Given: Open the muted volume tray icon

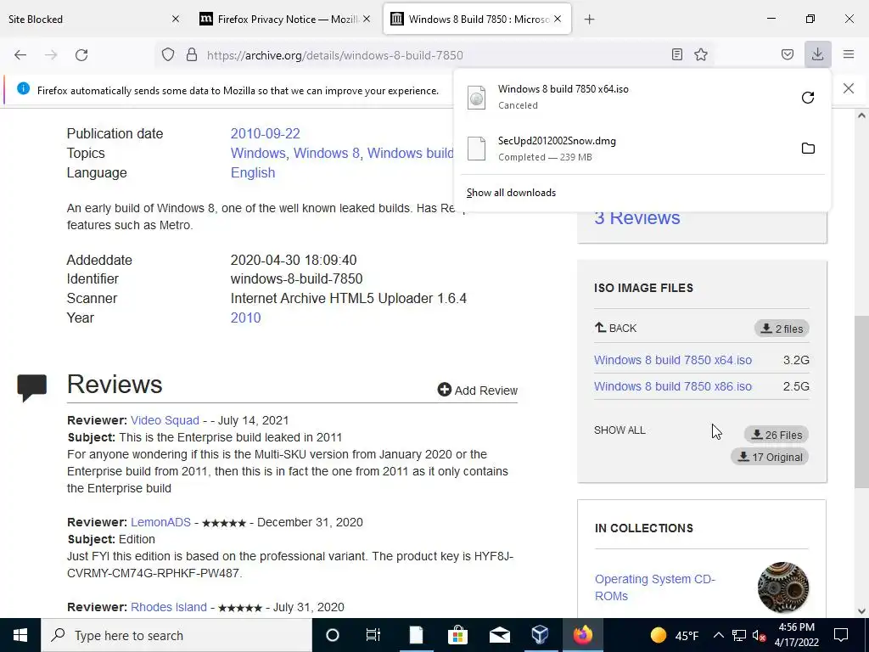Looking at the screenshot, I should [x=760, y=635].
